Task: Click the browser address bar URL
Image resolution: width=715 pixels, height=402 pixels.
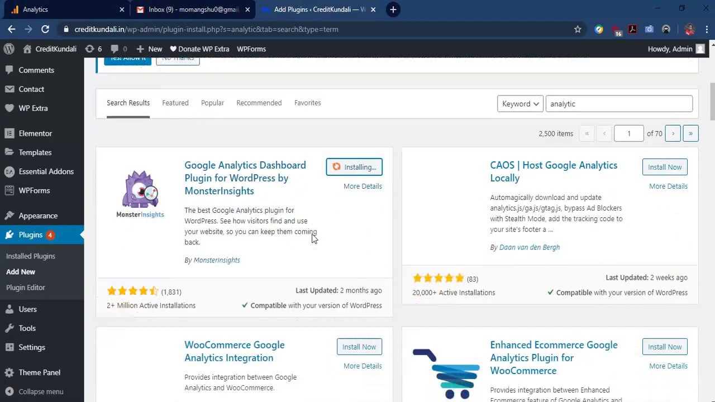Action: pyautogui.click(x=206, y=29)
